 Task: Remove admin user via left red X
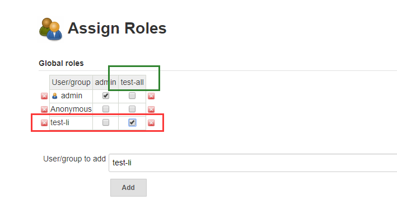pos(44,96)
